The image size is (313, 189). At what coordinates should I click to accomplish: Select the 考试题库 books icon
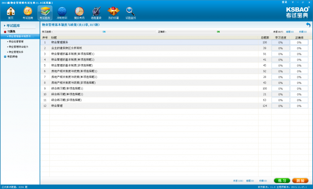(45, 13)
